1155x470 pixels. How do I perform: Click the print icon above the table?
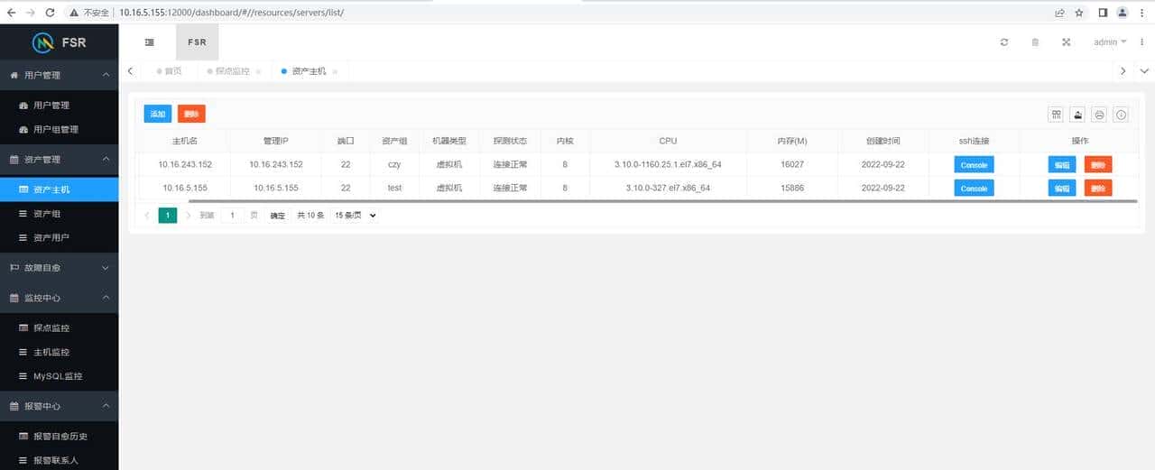coord(1099,115)
